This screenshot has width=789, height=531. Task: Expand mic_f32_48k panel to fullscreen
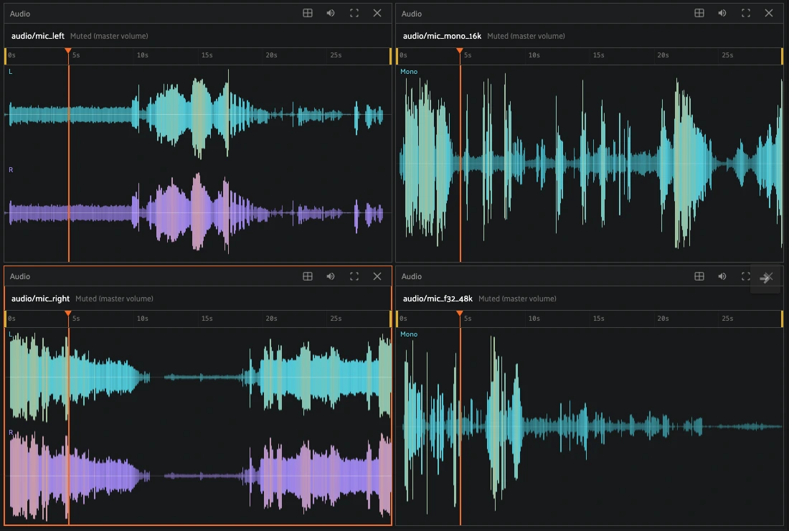tap(746, 276)
